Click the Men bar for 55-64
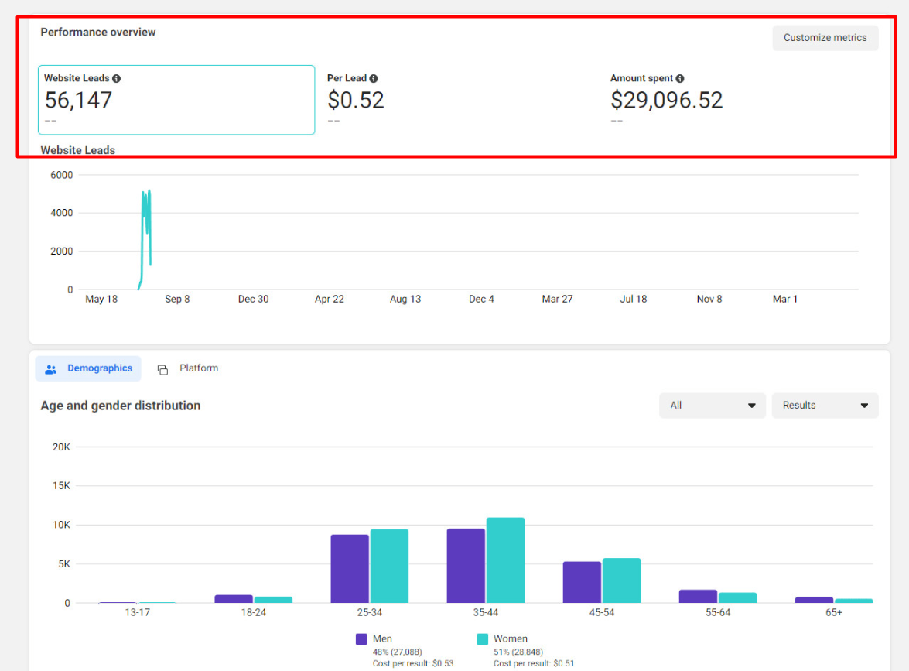The height and width of the screenshot is (671, 909). (x=698, y=596)
